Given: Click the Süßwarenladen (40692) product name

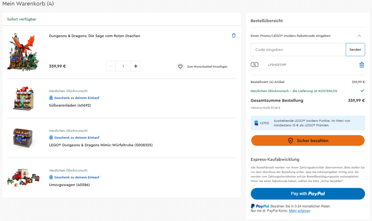Looking at the screenshot, I should coord(70,105).
